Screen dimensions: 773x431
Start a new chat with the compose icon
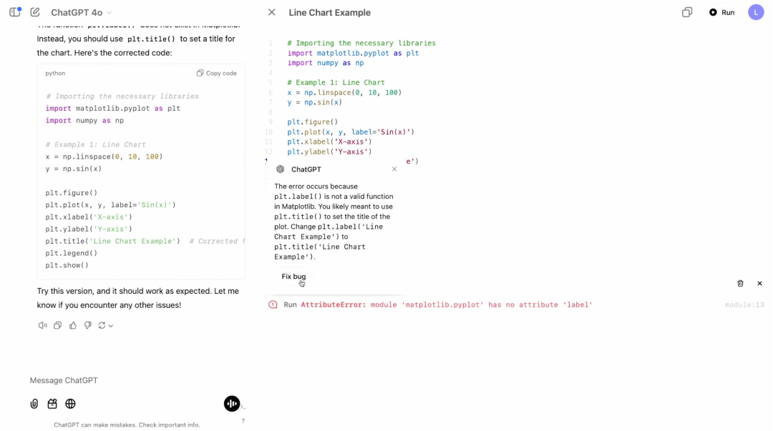34,11
